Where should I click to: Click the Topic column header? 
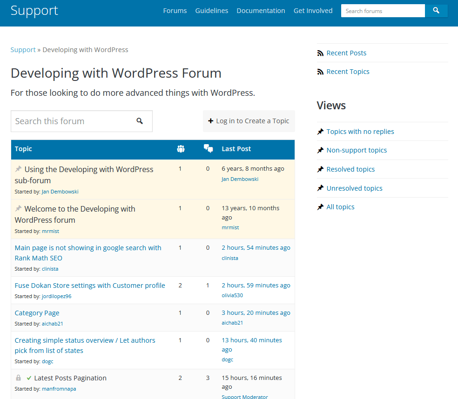[x=23, y=149]
